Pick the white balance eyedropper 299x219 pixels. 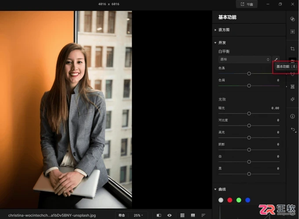[x=276, y=59]
